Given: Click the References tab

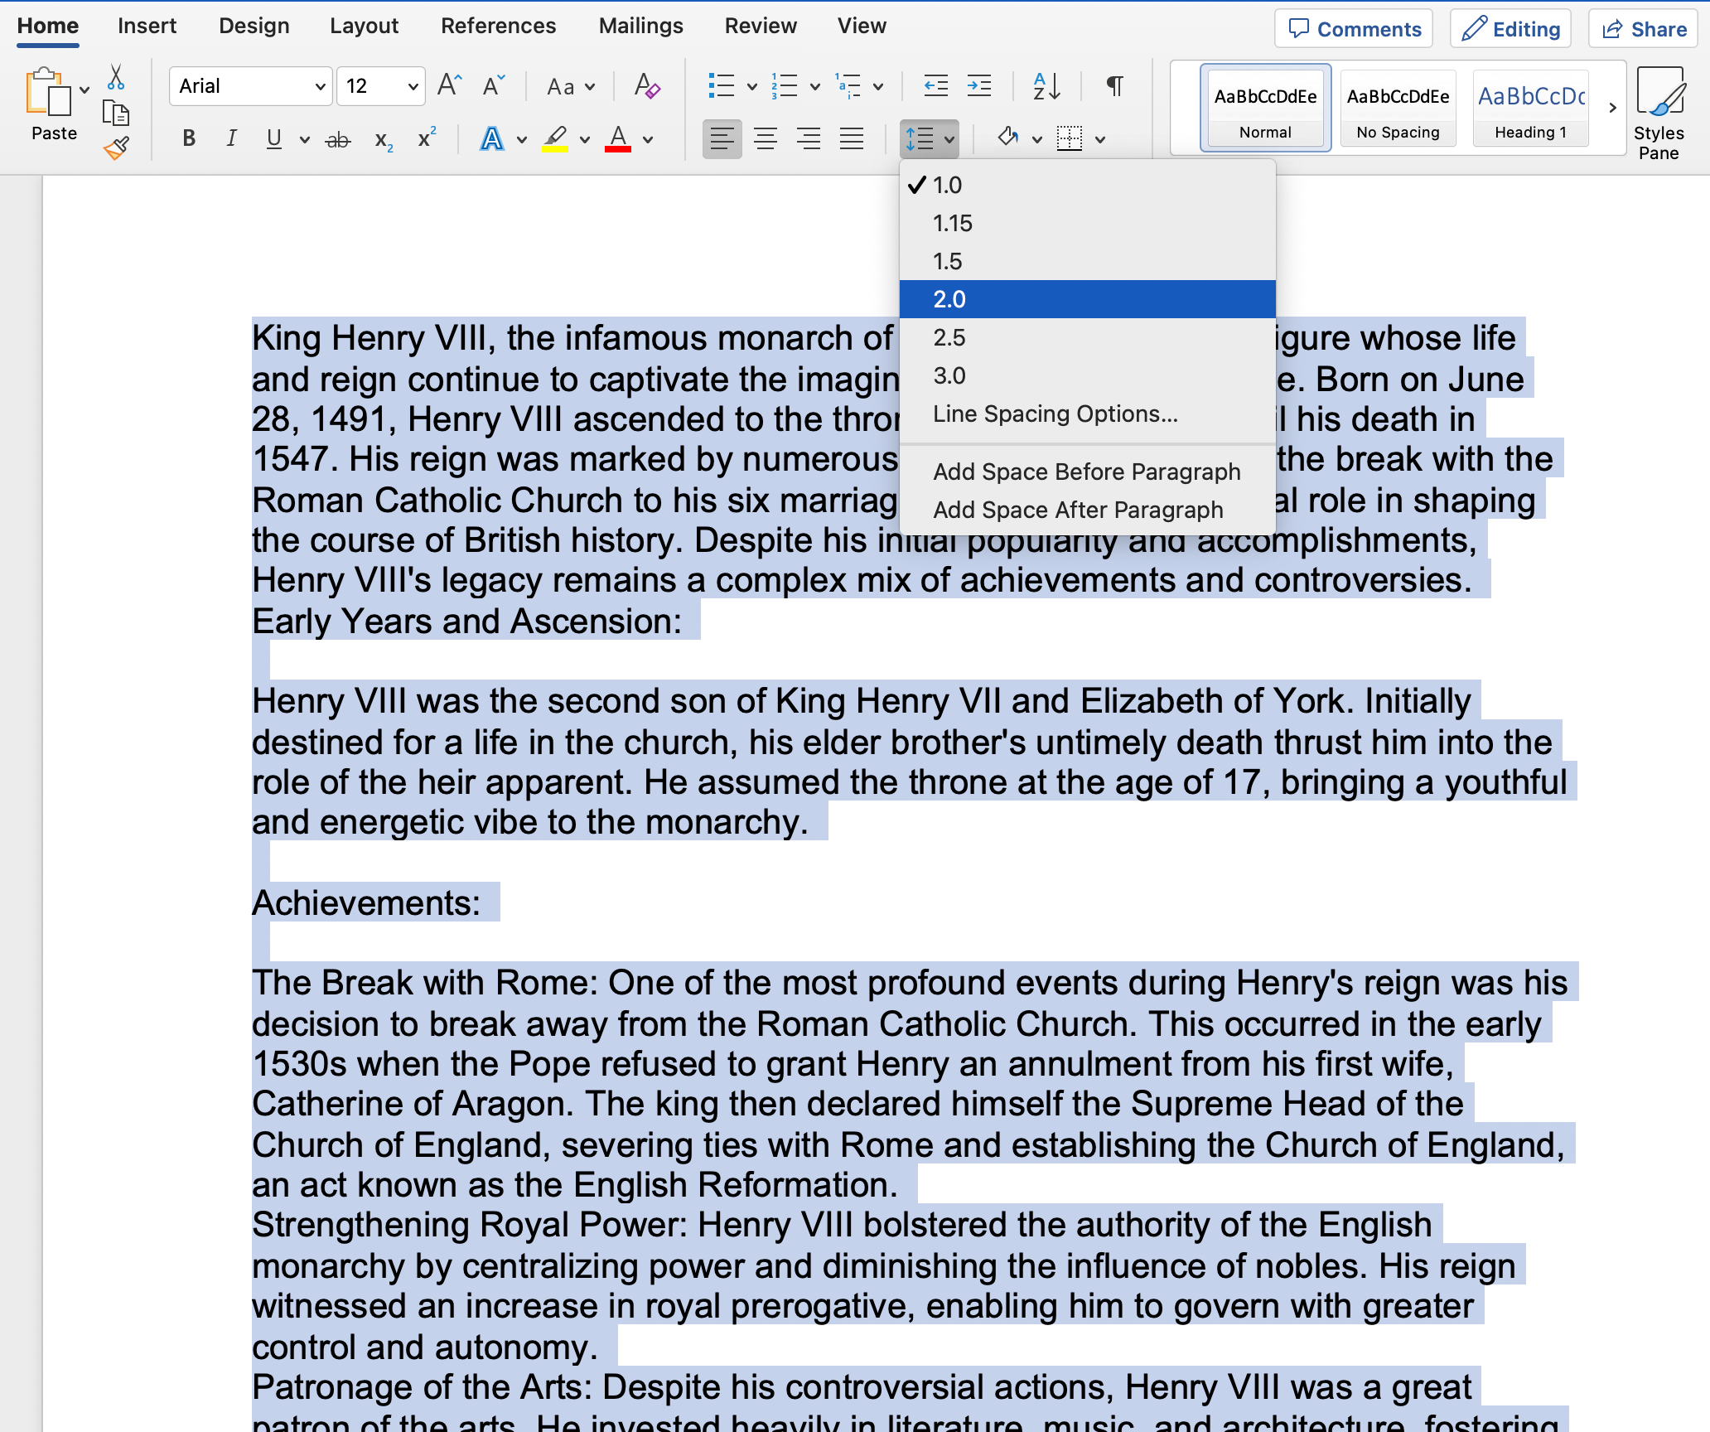Looking at the screenshot, I should [500, 26].
